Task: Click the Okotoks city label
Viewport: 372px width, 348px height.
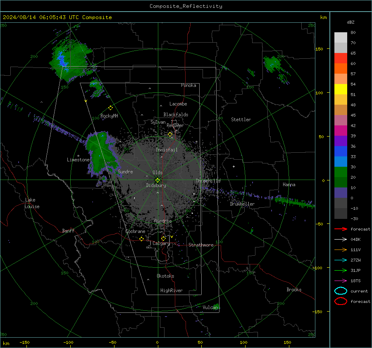Action: tap(165, 276)
